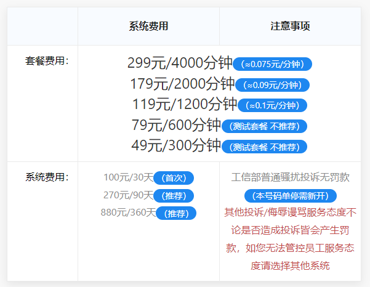The image size is (370, 287).
Task: Select the 119元/1200分钟 package price
Action: point(184,104)
